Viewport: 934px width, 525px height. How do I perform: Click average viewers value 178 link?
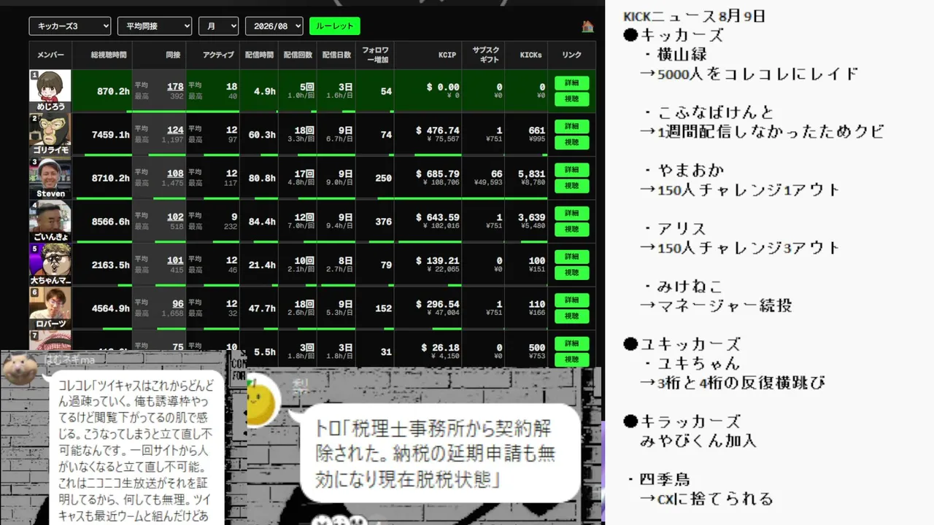pyautogui.click(x=175, y=87)
